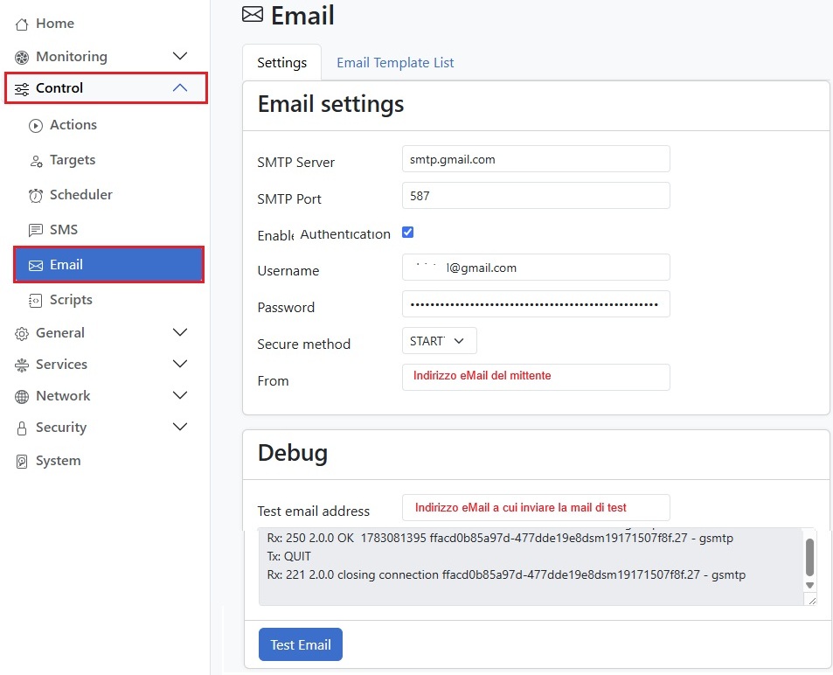Click the Security padlock icon
The width and height of the screenshot is (833, 675).
tap(22, 428)
